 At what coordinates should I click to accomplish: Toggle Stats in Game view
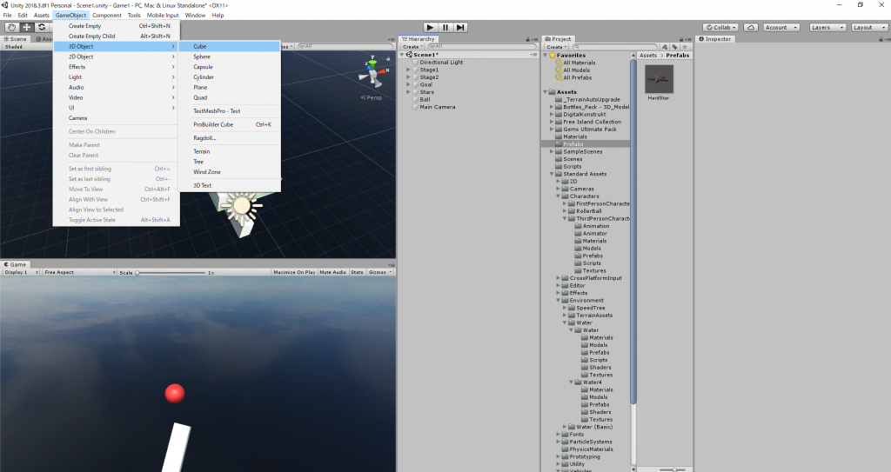tap(357, 272)
